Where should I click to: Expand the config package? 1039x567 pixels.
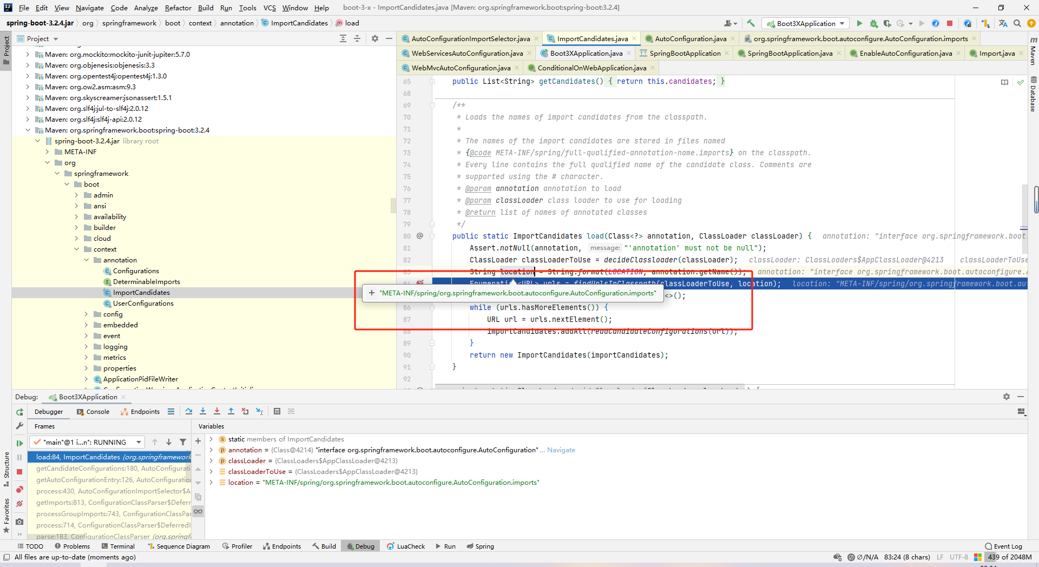pyautogui.click(x=86, y=314)
